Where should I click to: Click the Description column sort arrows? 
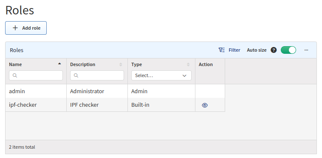(121, 64)
